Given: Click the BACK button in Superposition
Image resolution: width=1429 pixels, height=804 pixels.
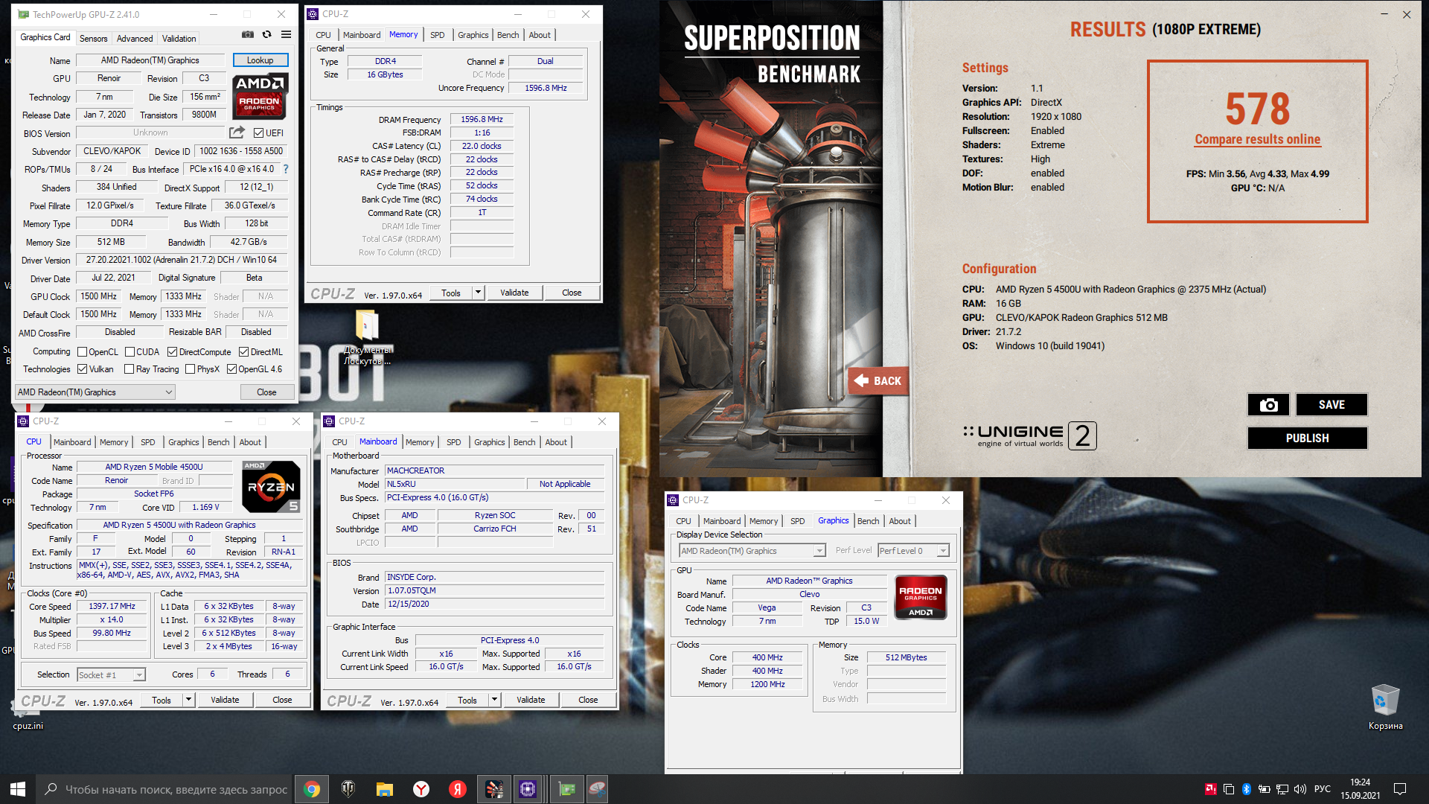Looking at the screenshot, I should 878,381.
